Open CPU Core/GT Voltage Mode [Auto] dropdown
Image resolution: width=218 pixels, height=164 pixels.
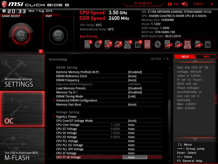point(132,121)
